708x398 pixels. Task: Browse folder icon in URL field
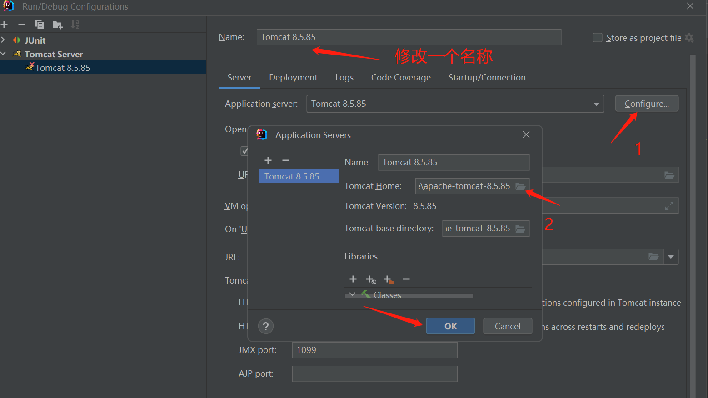coord(669,175)
